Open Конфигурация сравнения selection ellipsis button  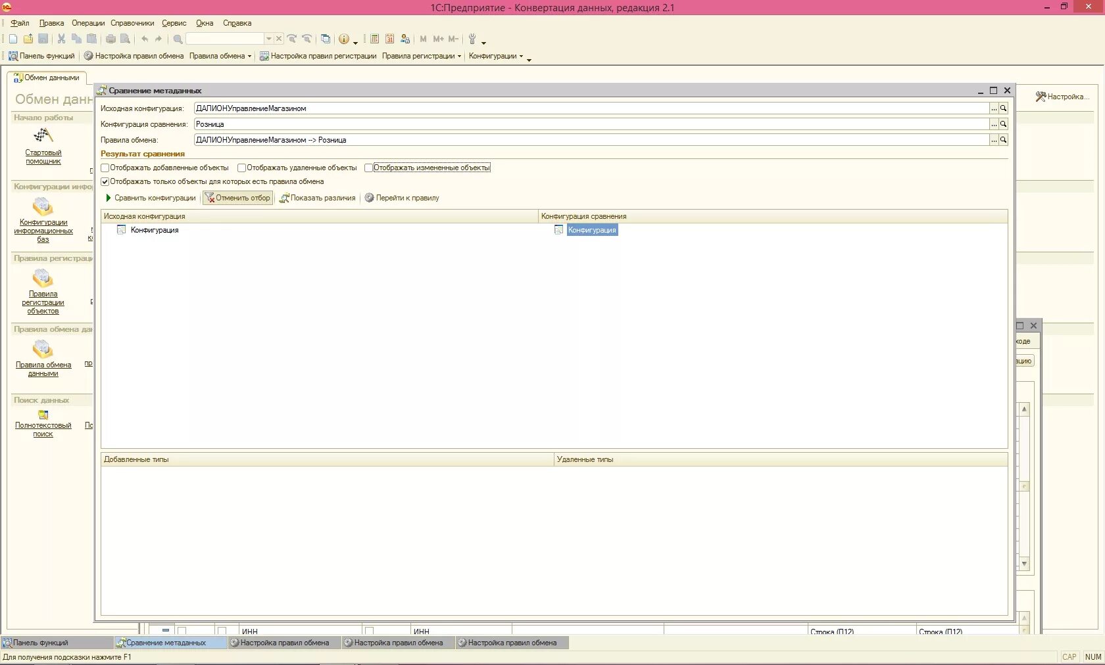(994, 124)
